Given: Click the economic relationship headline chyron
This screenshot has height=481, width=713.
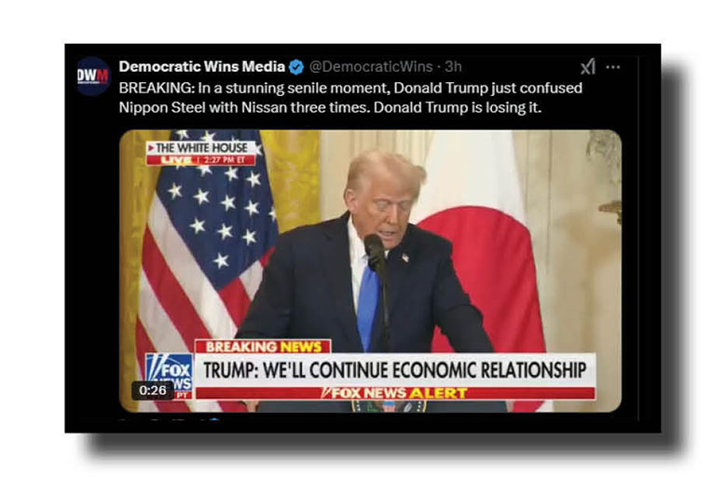Looking at the screenshot, I should pos(394,370).
